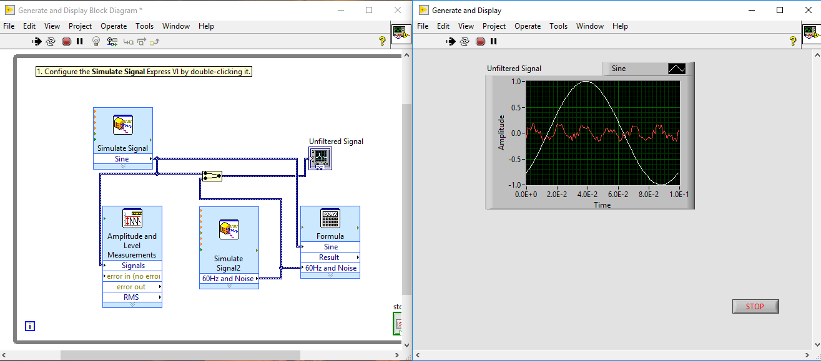The image size is (821, 361).
Task: Expand the RMS output on Amplitude Measurements
Action: tap(132, 297)
